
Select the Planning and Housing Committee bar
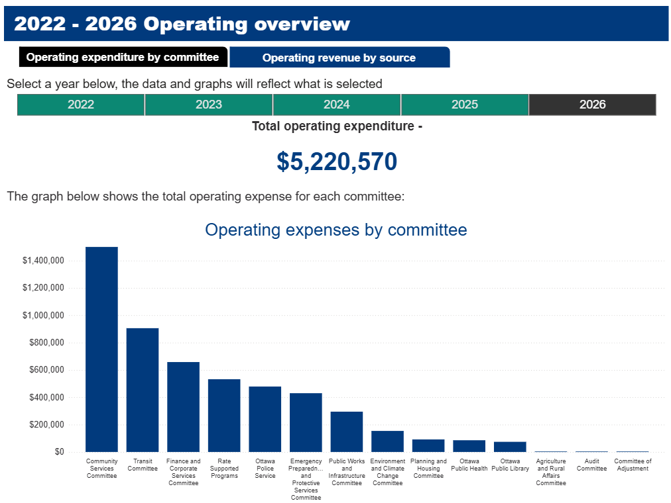(428, 446)
